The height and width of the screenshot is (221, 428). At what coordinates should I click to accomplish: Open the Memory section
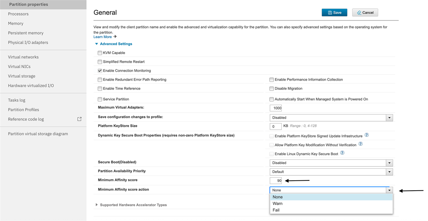pos(16,24)
